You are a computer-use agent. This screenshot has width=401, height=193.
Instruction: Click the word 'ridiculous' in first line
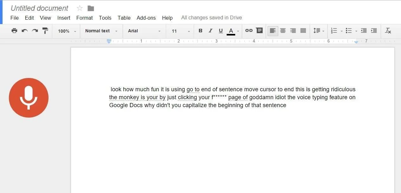pyautogui.click(x=343, y=89)
